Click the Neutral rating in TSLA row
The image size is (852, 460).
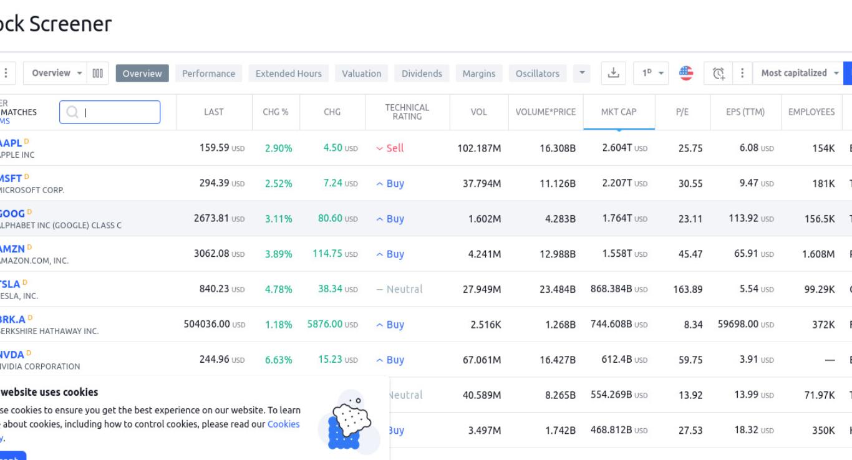click(399, 289)
